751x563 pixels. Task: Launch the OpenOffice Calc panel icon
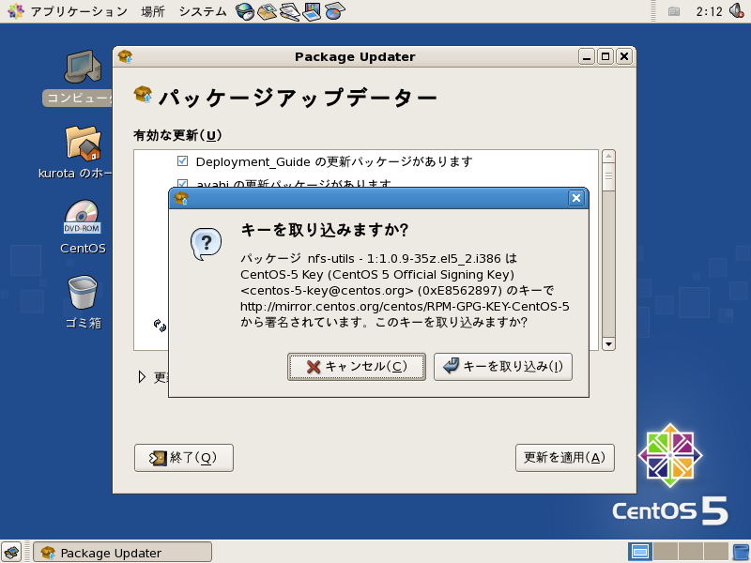click(335, 11)
